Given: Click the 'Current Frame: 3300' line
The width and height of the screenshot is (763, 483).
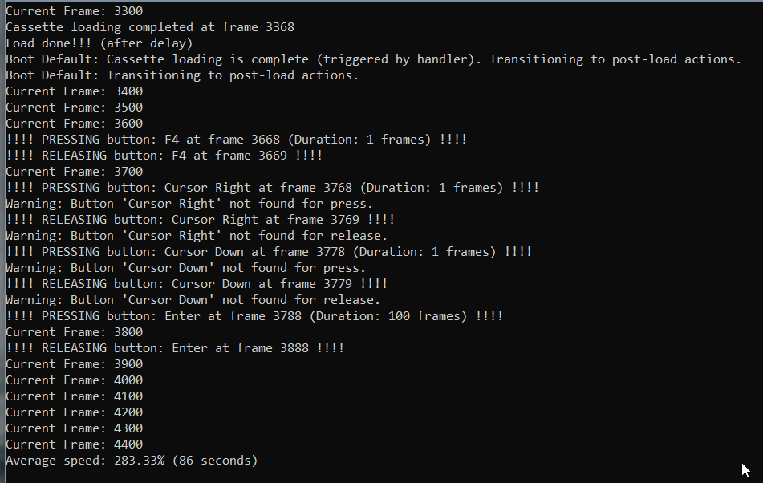Looking at the screenshot, I should 75,11.
